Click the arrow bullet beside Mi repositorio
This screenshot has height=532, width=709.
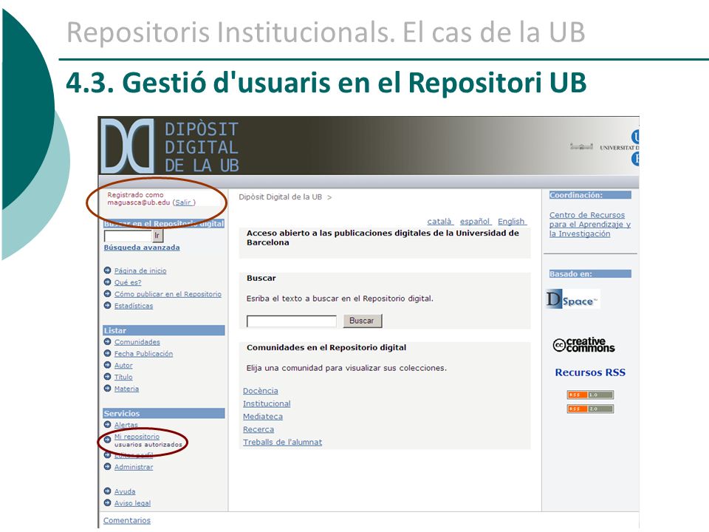pos(107,439)
